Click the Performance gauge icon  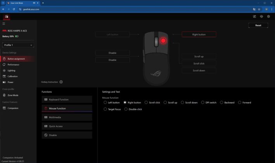[x=4, y=65]
